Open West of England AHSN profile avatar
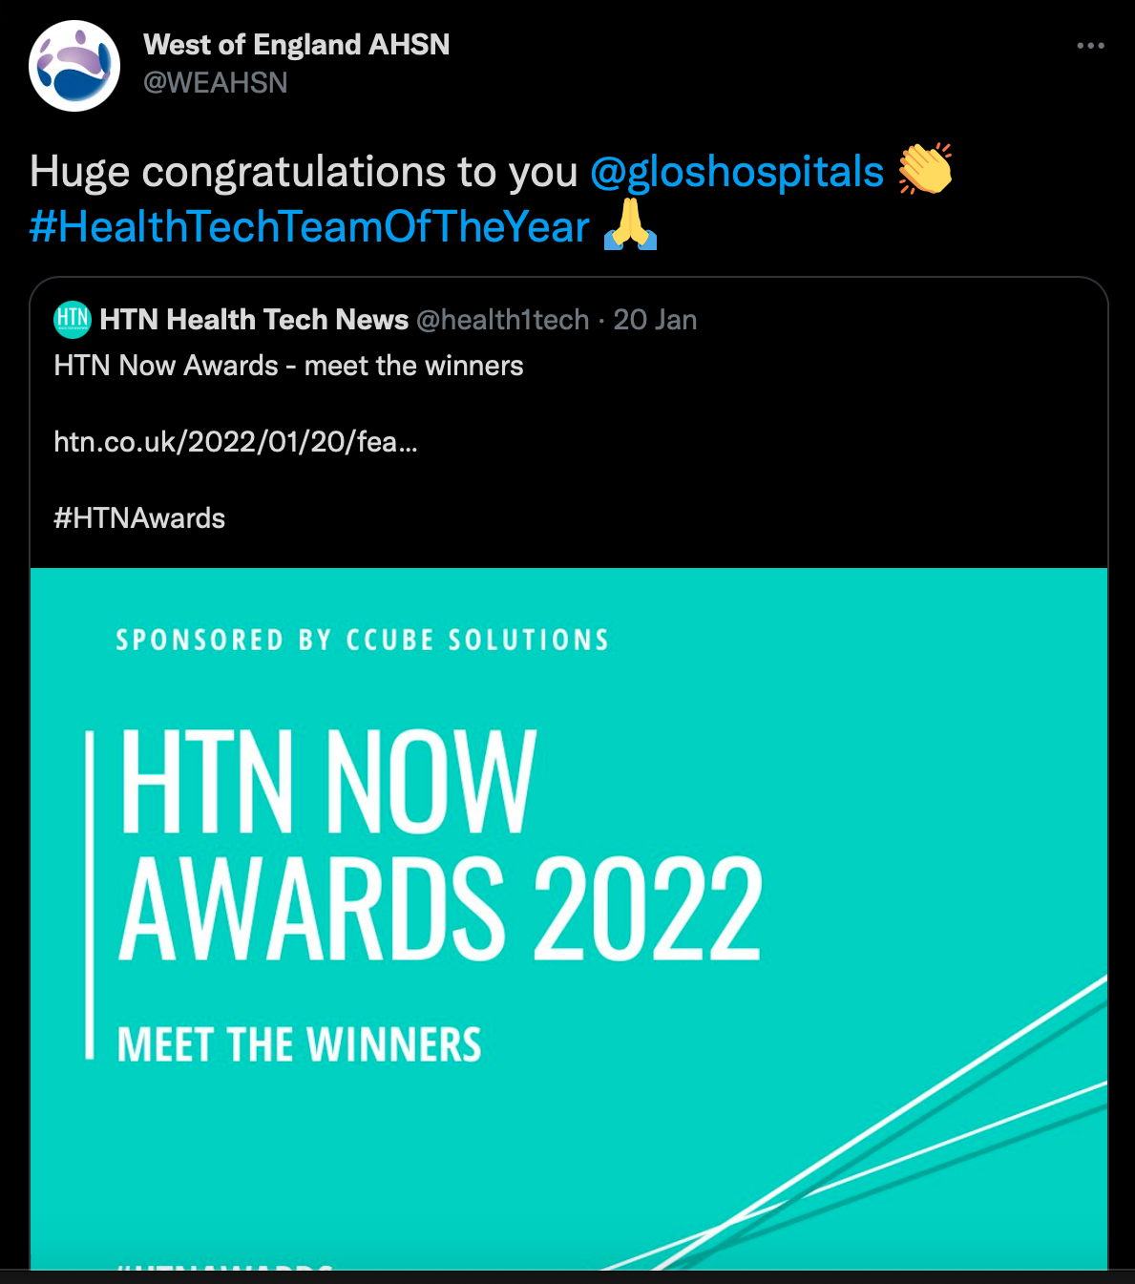1135x1284 pixels. point(74,66)
